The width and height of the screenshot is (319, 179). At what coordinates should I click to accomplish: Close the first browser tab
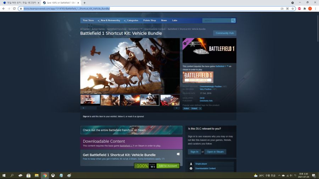(x=38, y=2)
